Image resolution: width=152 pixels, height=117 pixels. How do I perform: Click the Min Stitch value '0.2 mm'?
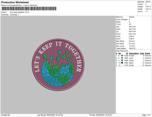pyautogui.click(x=132, y=44)
